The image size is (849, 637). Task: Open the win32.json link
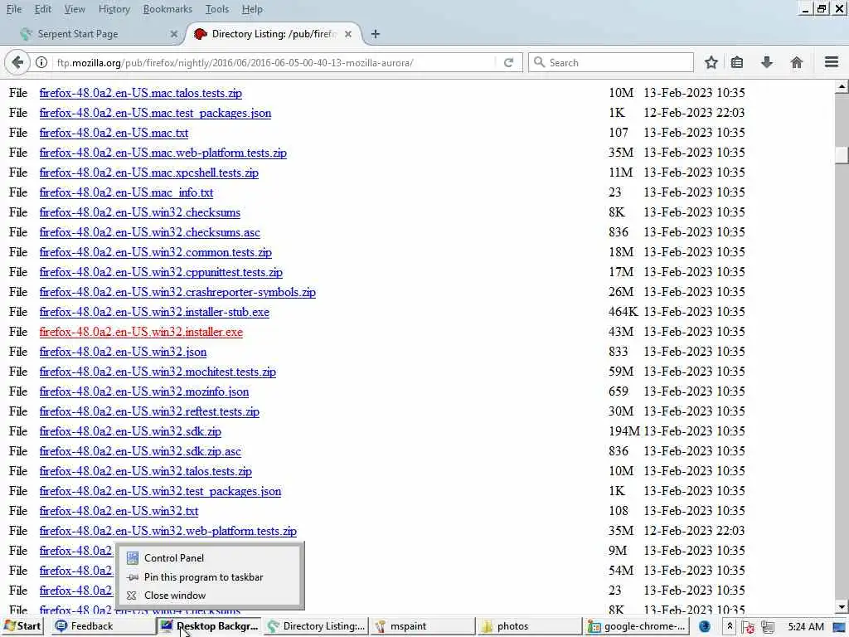(x=123, y=352)
